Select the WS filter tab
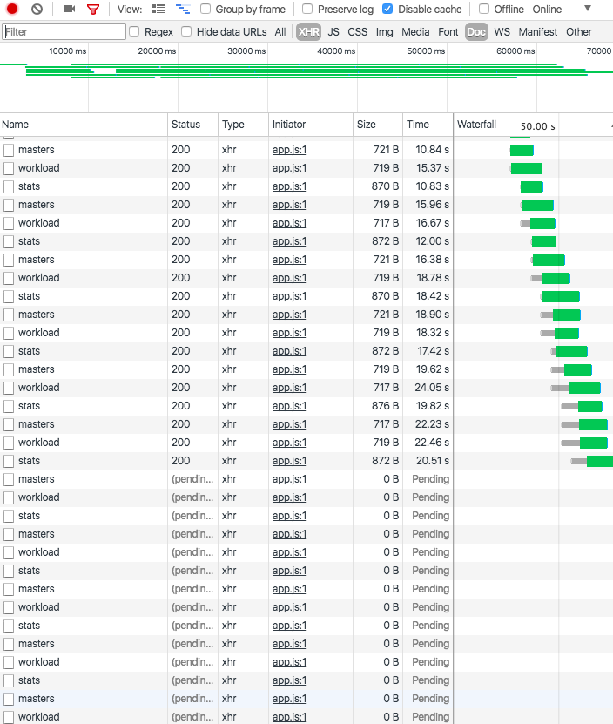Image resolution: width=613 pixels, height=724 pixels. coord(502,31)
